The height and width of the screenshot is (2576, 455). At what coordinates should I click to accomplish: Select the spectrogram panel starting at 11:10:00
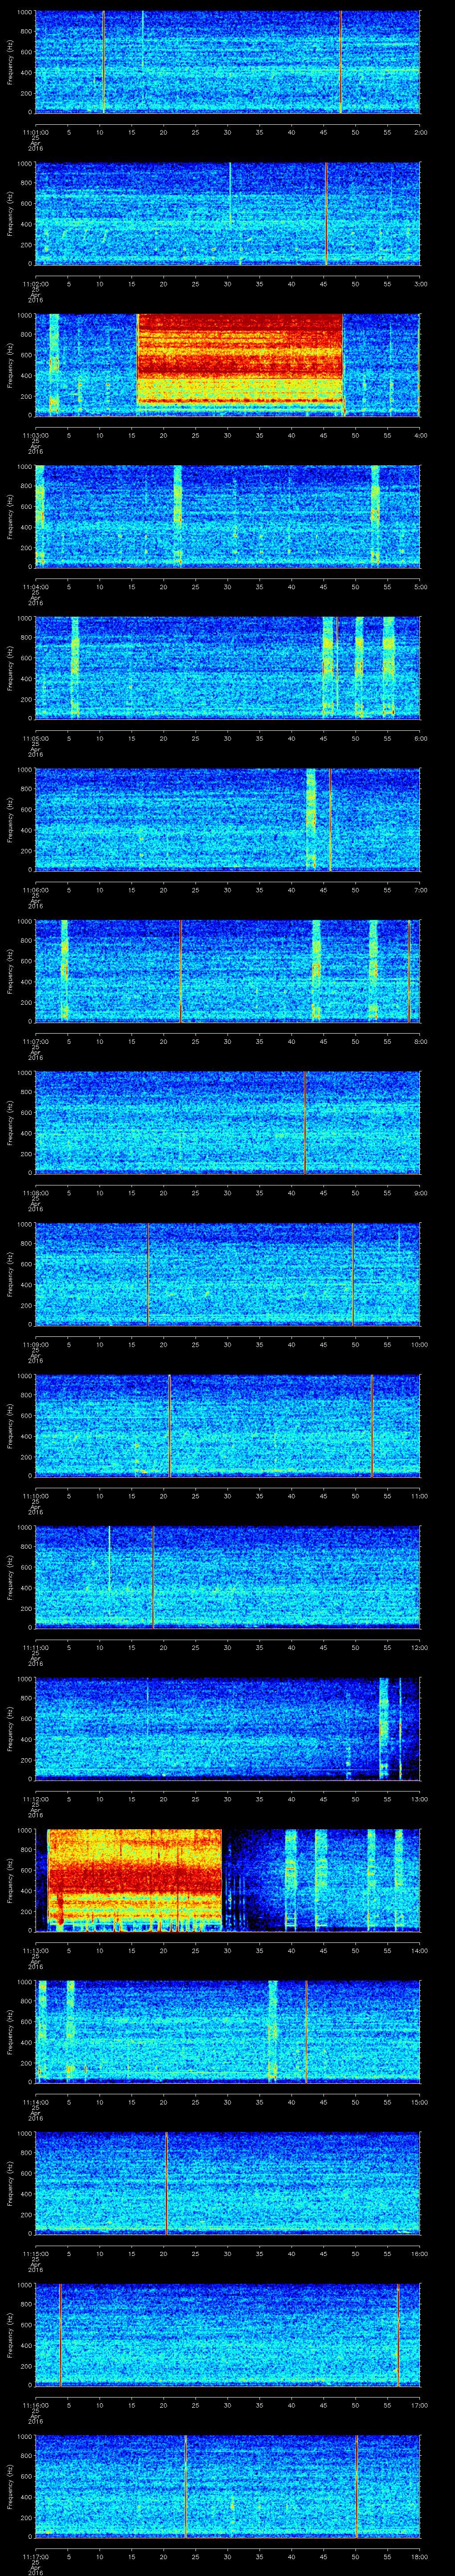click(228, 1425)
